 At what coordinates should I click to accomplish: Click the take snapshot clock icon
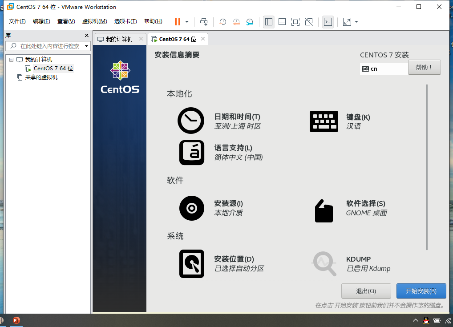[222, 22]
